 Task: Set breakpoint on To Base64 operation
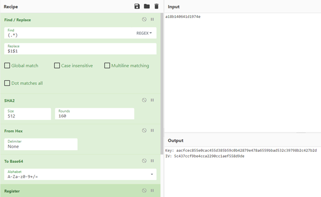click(x=152, y=161)
